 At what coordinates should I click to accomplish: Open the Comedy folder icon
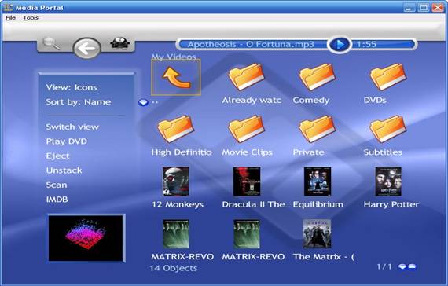[x=318, y=76]
